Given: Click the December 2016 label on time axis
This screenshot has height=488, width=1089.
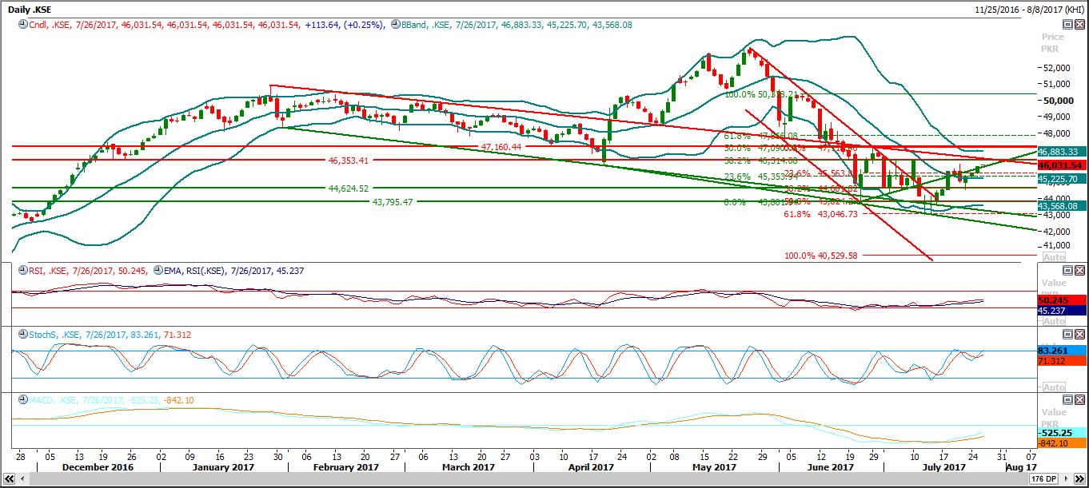Looking at the screenshot, I should coord(98,466).
